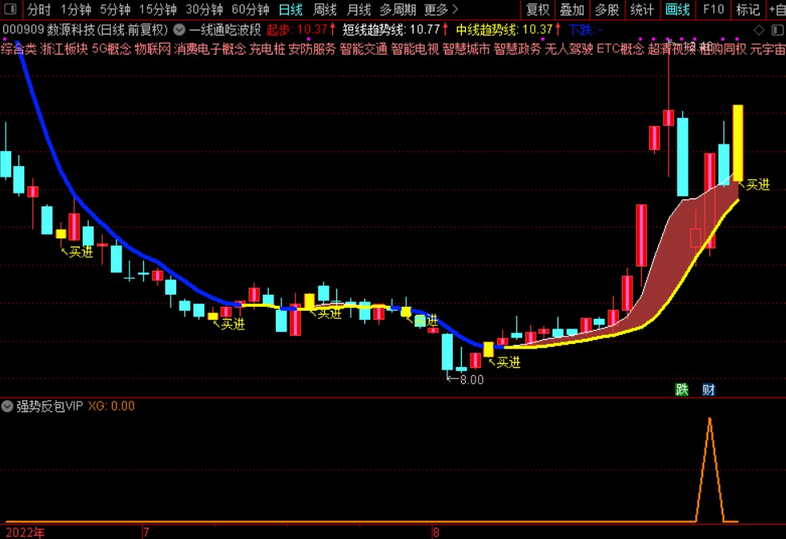The height and width of the screenshot is (539, 786).
Task: Click the 中线趋势线: 10.37 value
Action: pos(508,30)
